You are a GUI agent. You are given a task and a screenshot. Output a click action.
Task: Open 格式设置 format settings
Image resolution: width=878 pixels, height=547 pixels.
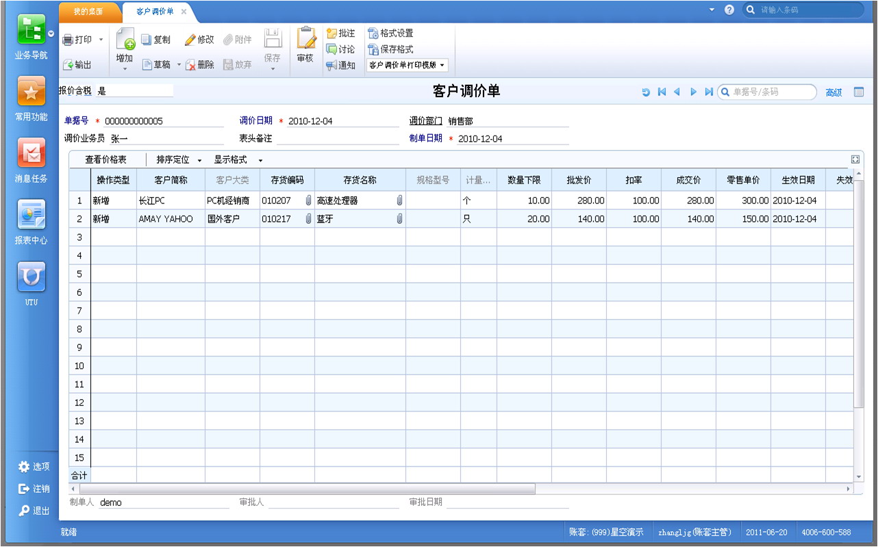tap(390, 33)
